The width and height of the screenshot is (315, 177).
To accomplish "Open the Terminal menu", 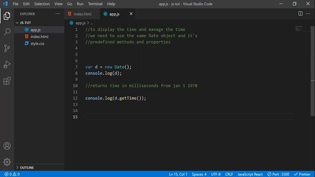I will (x=95, y=4).
